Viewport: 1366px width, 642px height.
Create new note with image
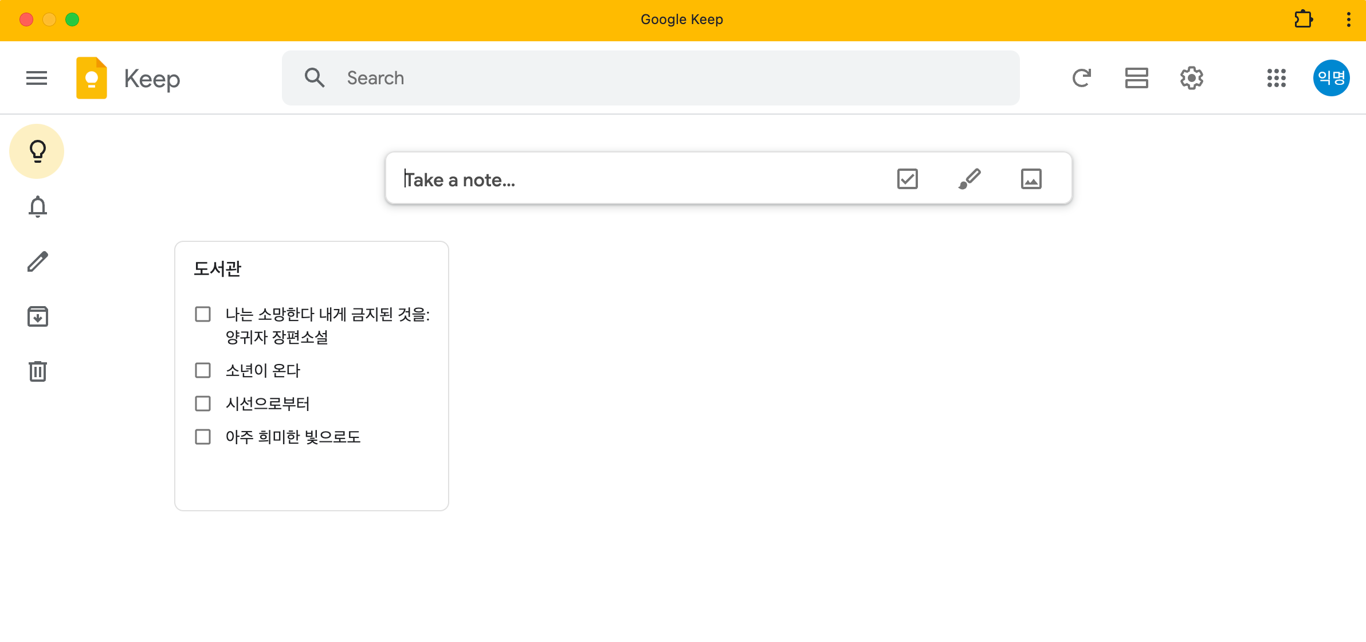pos(1031,179)
